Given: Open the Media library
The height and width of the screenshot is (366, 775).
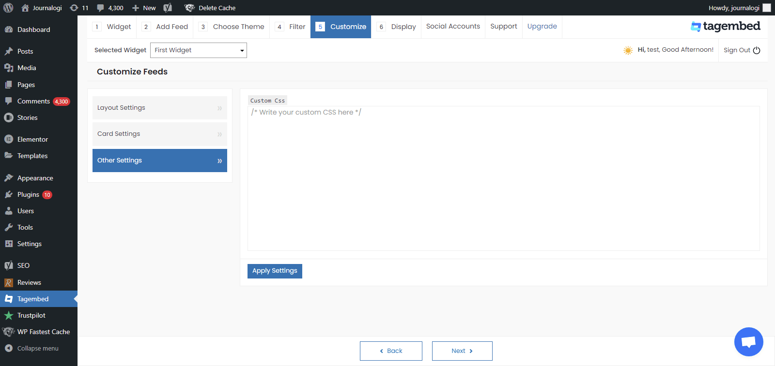Looking at the screenshot, I should (39, 68).
